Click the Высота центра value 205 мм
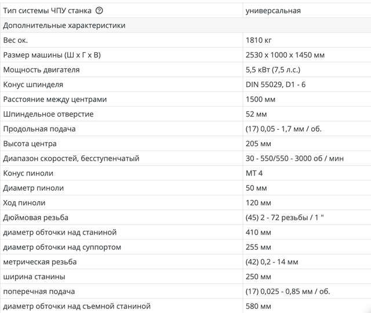371x313 pixels. click(x=259, y=144)
